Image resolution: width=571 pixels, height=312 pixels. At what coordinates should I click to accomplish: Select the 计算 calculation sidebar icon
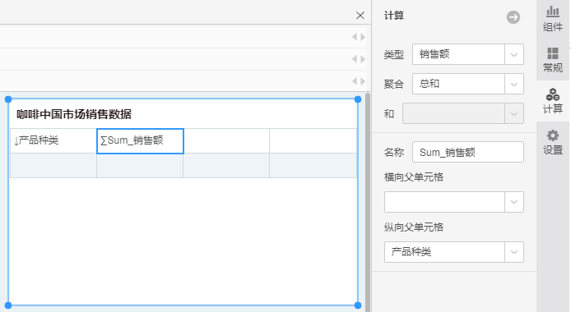click(552, 101)
